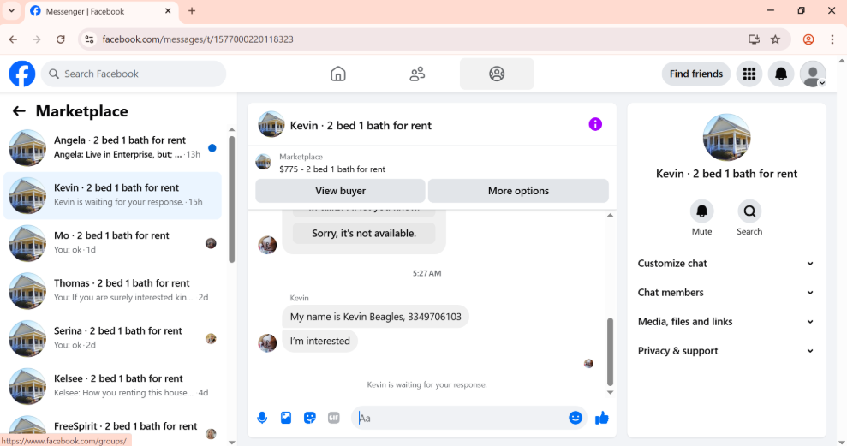Expand Privacy & support section
The width and height of the screenshot is (847, 446).
[726, 351]
